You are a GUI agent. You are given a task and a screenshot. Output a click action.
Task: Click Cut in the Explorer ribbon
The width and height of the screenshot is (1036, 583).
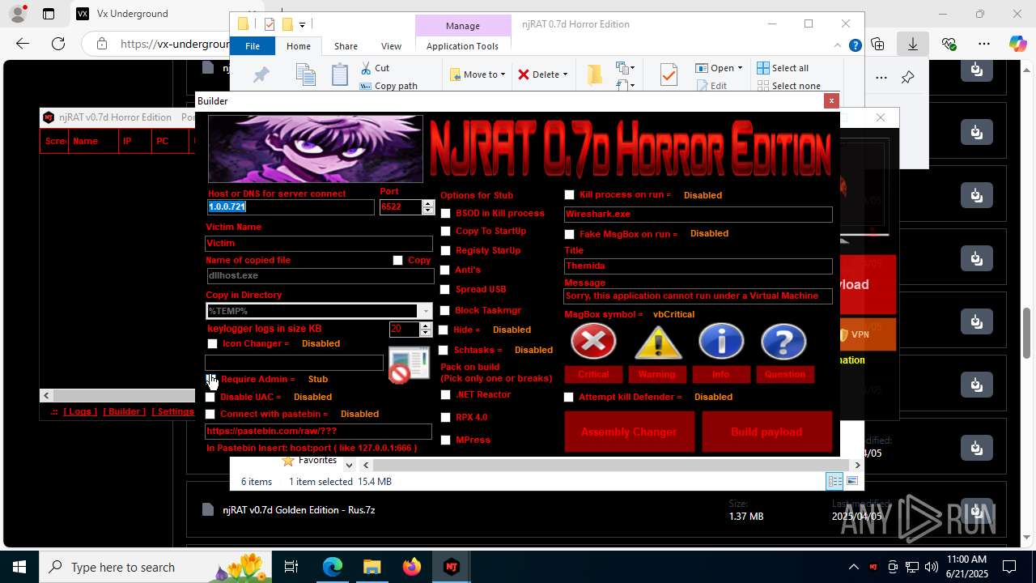click(x=375, y=68)
